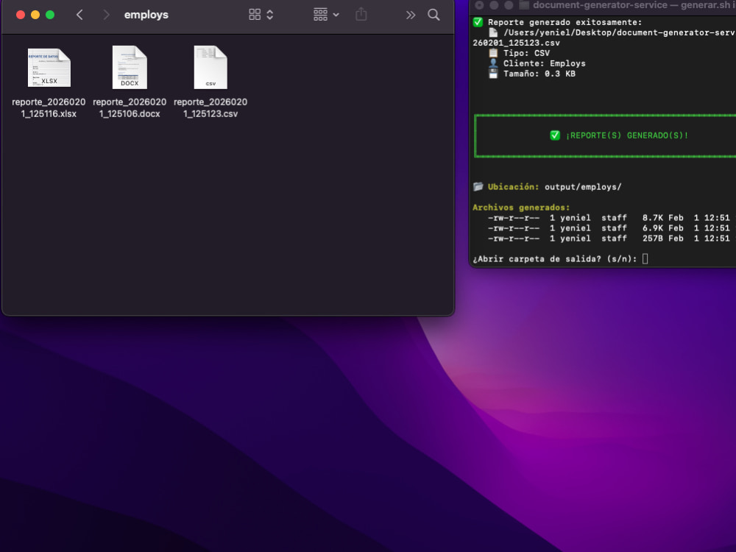The image size is (736, 552).
Task: Click the person icon beside Cliente: Employs
Action: pos(493,63)
